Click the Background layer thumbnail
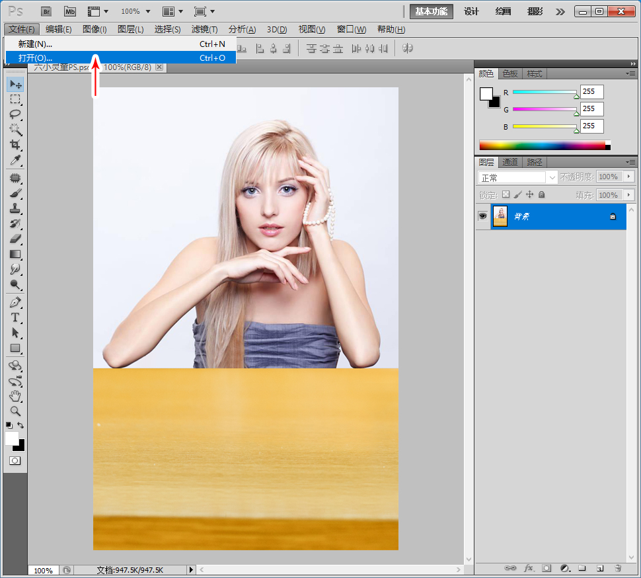Image resolution: width=641 pixels, height=578 pixels. pos(500,216)
